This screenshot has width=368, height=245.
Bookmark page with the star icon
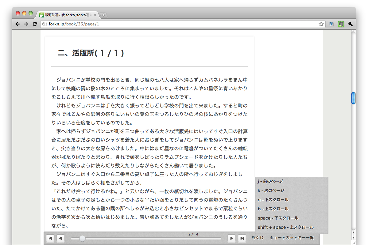tap(321, 24)
